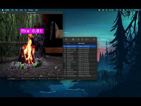Viewport: 141px width, 106px height.
Task: Click the user switching icon beside clock
Action: click(x=124, y=10)
